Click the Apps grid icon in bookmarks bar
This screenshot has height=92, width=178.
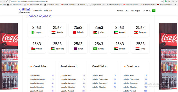1,4
